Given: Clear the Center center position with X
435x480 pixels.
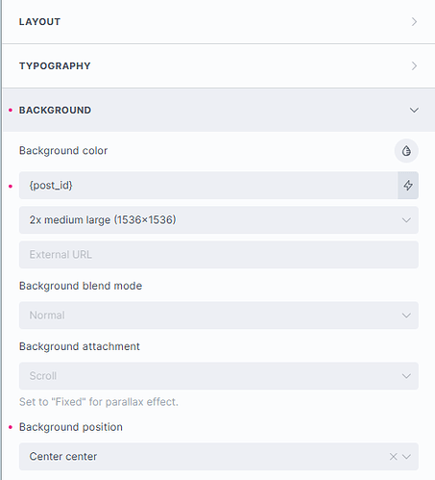Looking at the screenshot, I should pos(393,457).
